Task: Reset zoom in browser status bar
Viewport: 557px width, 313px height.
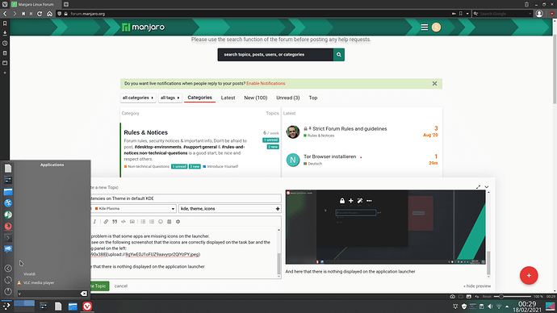Action: pos(487,296)
